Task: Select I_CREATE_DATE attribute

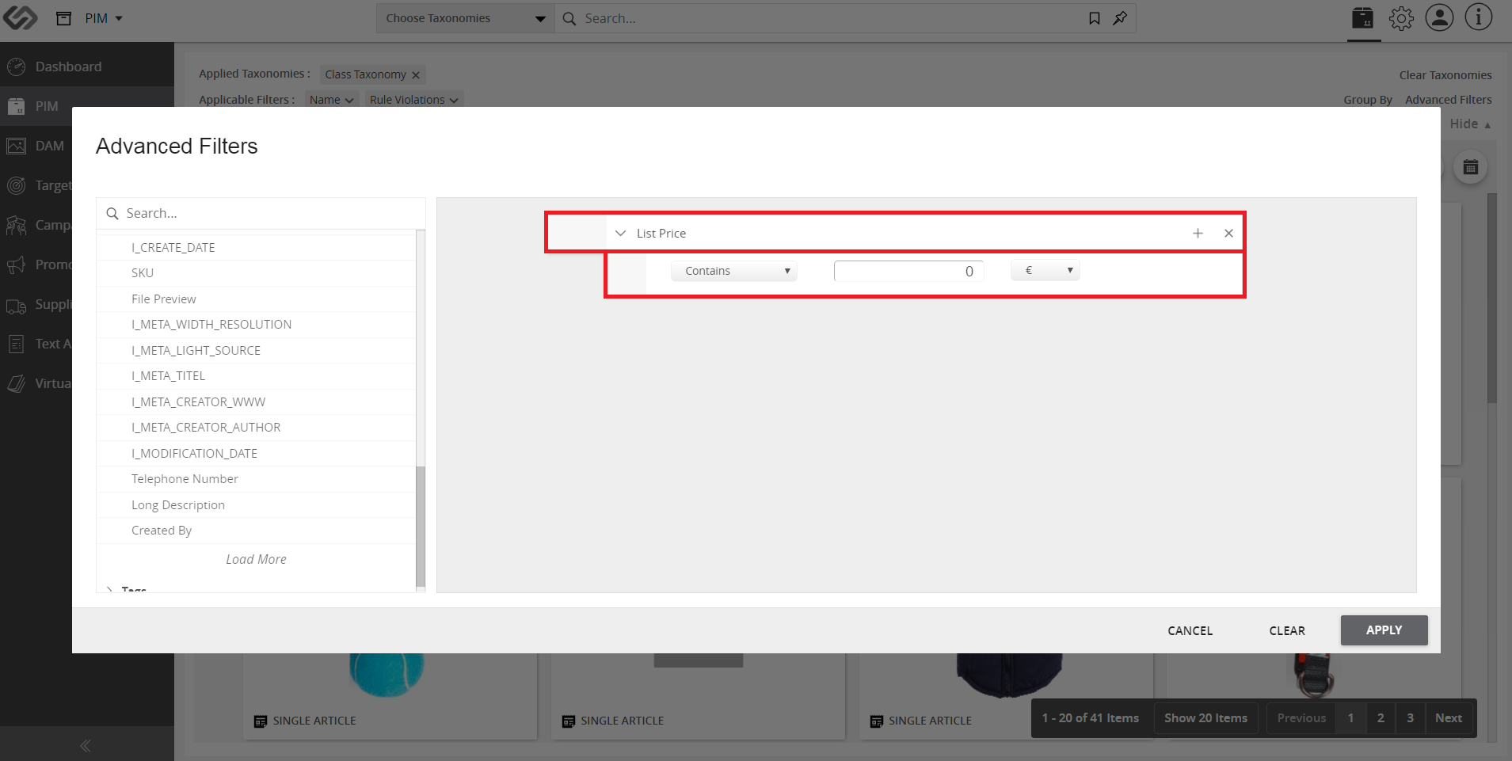Action: 256,247
